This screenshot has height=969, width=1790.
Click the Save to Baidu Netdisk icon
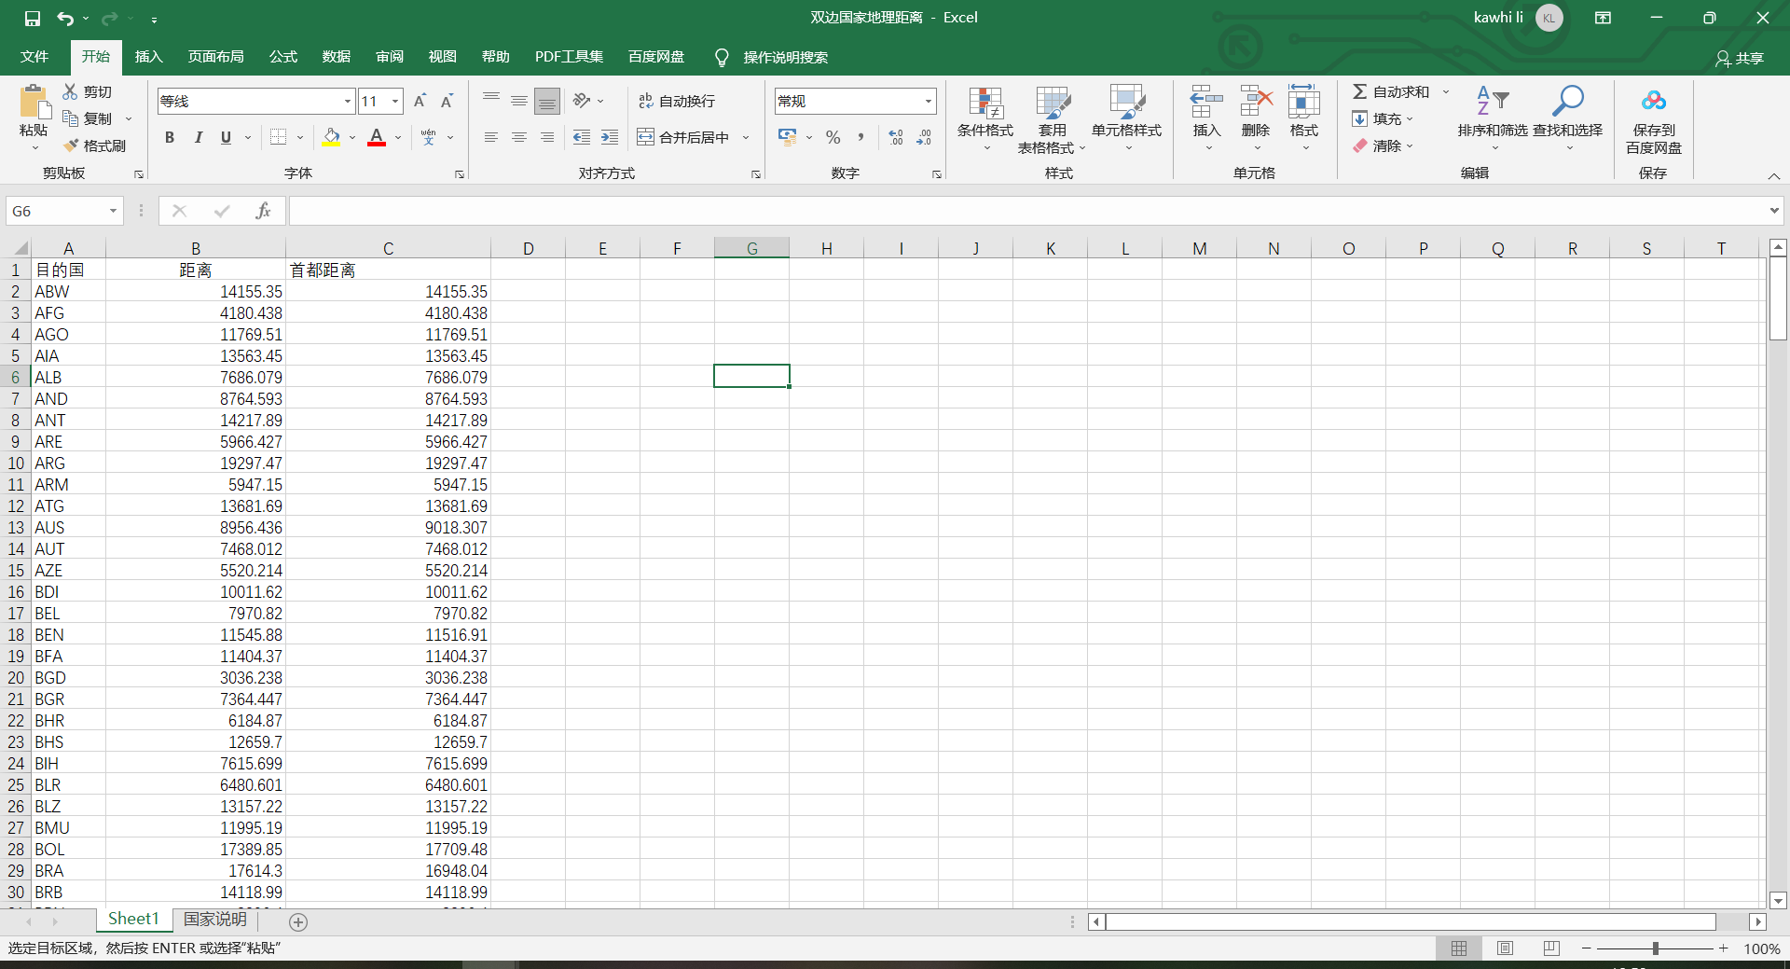click(1653, 101)
